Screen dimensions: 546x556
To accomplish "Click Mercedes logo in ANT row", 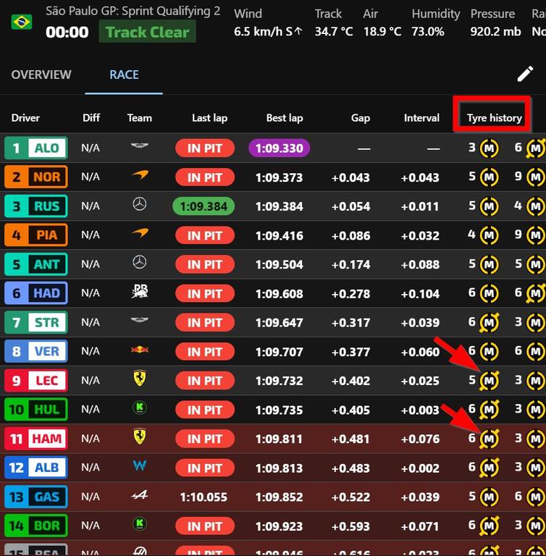I will tap(140, 262).
